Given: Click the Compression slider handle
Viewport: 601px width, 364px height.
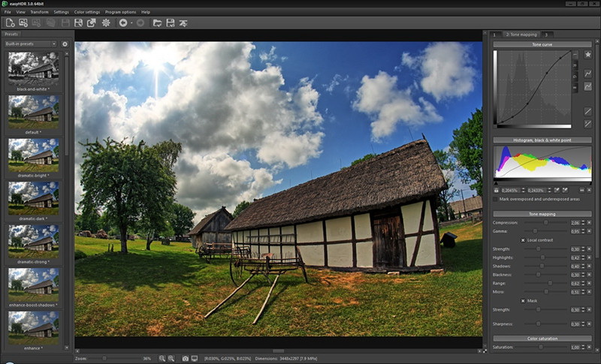Looking at the screenshot, I should tap(545, 222).
